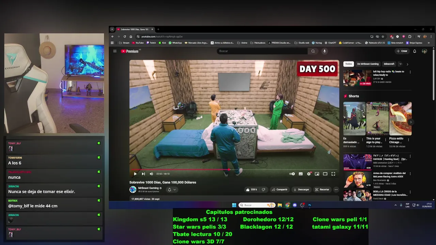This screenshot has width=436, height=245.
Task: Open video player settings gear
Action: tap(309, 174)
